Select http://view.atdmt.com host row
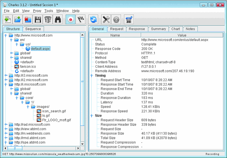 (30, 129)
